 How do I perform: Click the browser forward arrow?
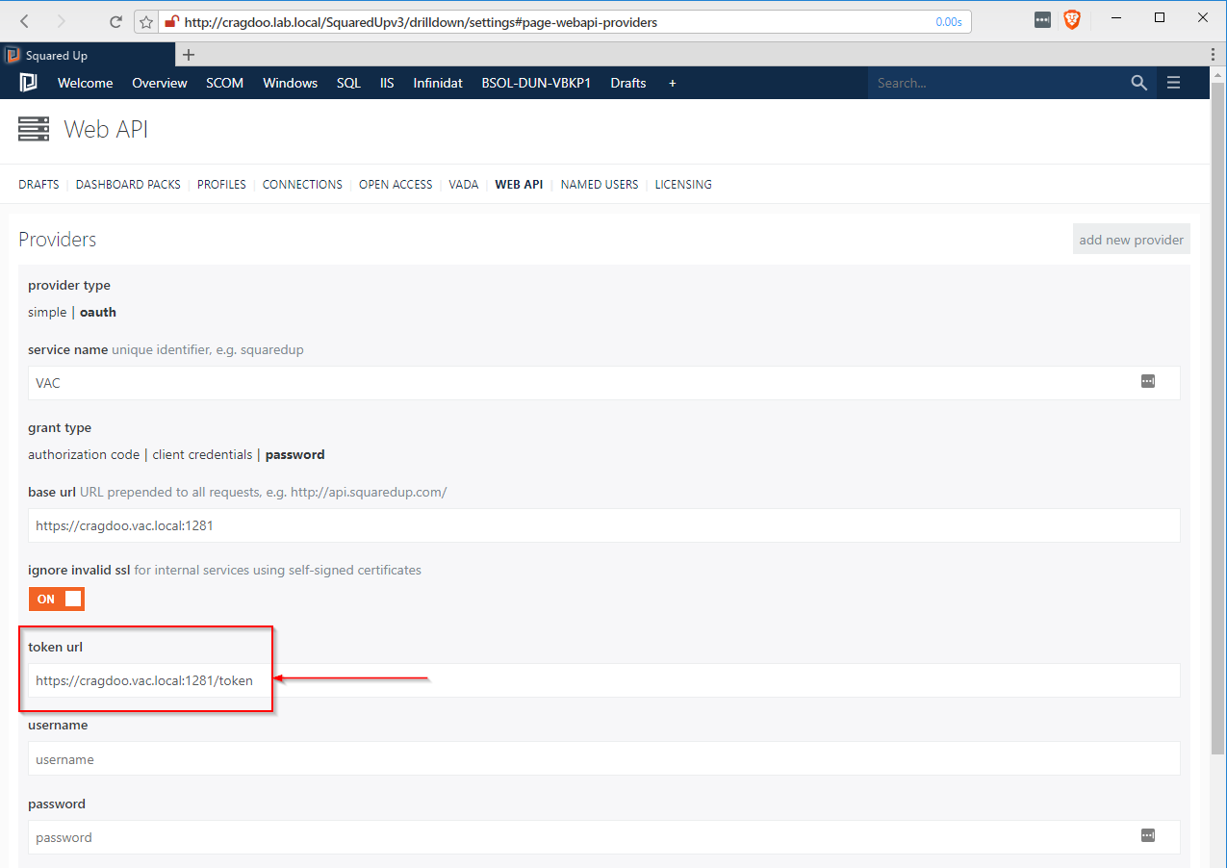(62, 21)
